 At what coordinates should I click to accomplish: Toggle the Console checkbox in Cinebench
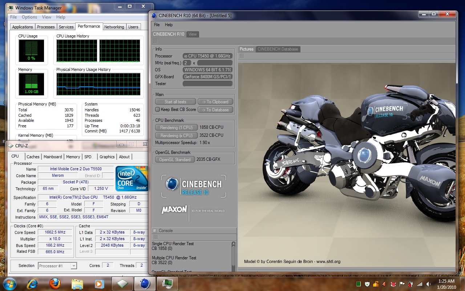(155, 231)
